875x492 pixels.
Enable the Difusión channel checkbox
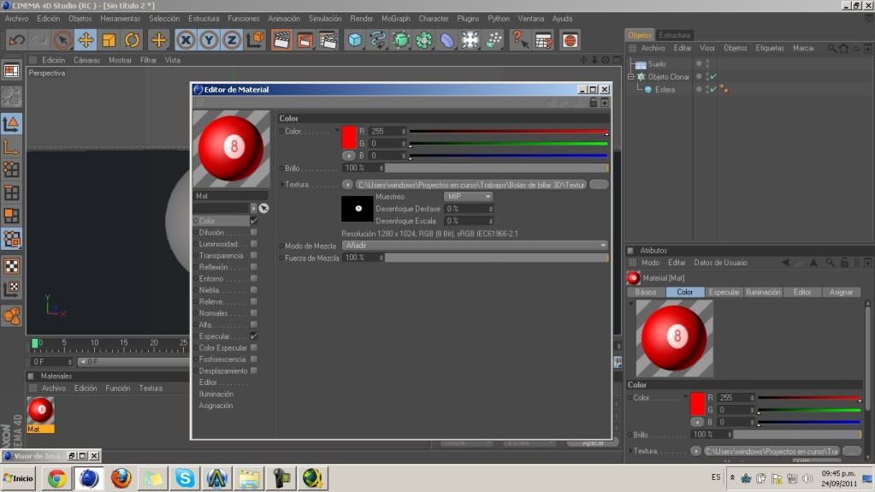coord(254,233)
